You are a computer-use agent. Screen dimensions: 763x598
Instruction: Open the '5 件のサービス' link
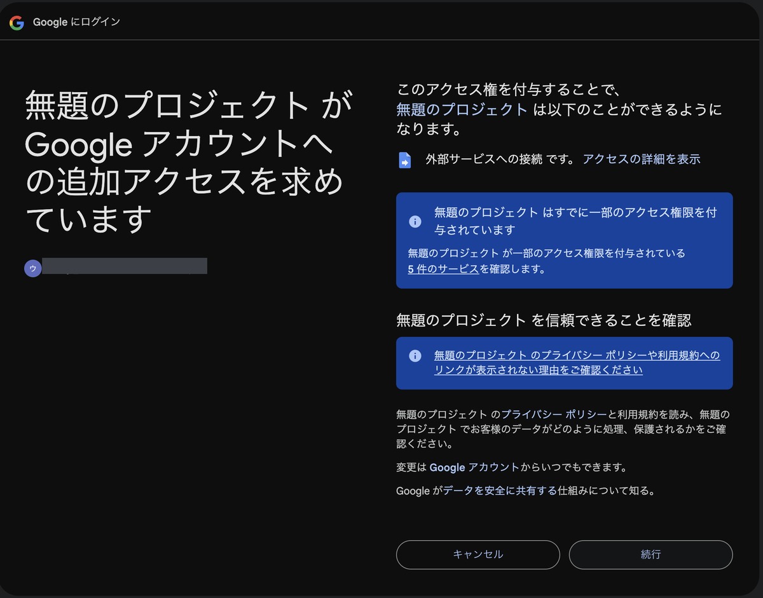click(444, 269)
